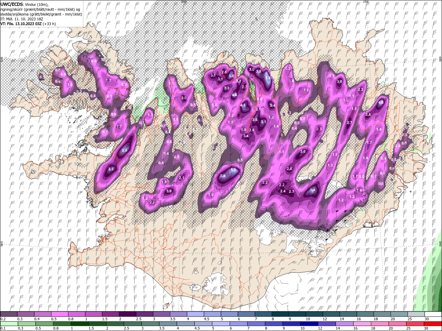Click the '20W' longitude label at top
The image size is (442, 331).
click(184, 2)
